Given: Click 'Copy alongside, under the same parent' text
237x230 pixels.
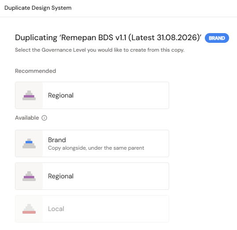Looking at the screenshot, I should coord(96,148).
